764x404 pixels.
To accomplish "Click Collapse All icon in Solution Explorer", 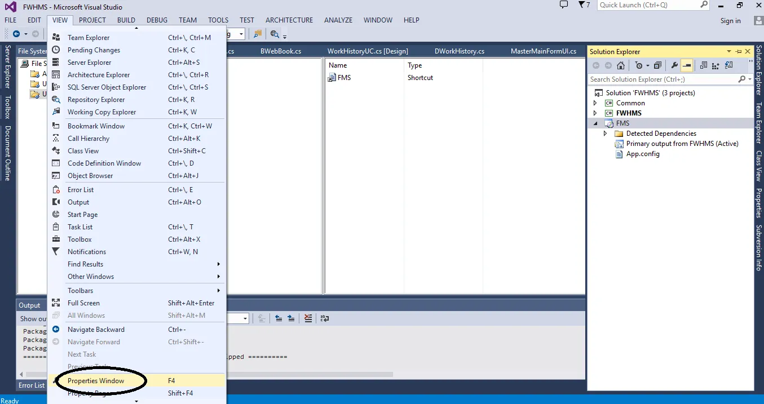I will [657, 65].
